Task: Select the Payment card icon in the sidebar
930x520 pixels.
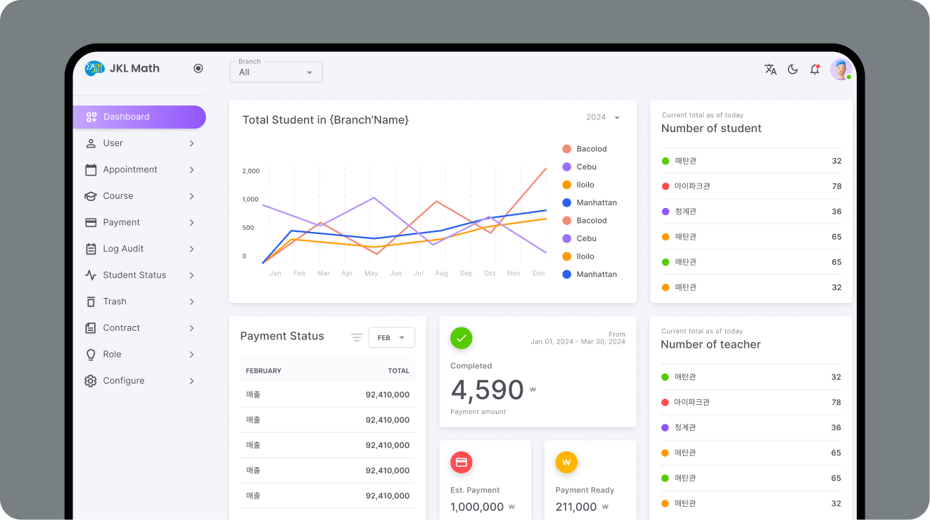Action: click(x=90, y=222)
